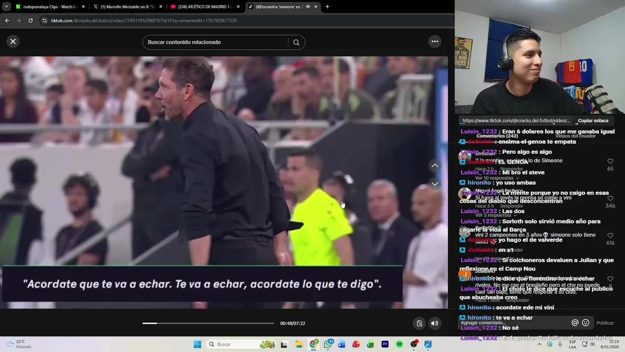Open OBS Studio from the taskbar
This screenshot has width=625, height=352.
coord(414,344)
